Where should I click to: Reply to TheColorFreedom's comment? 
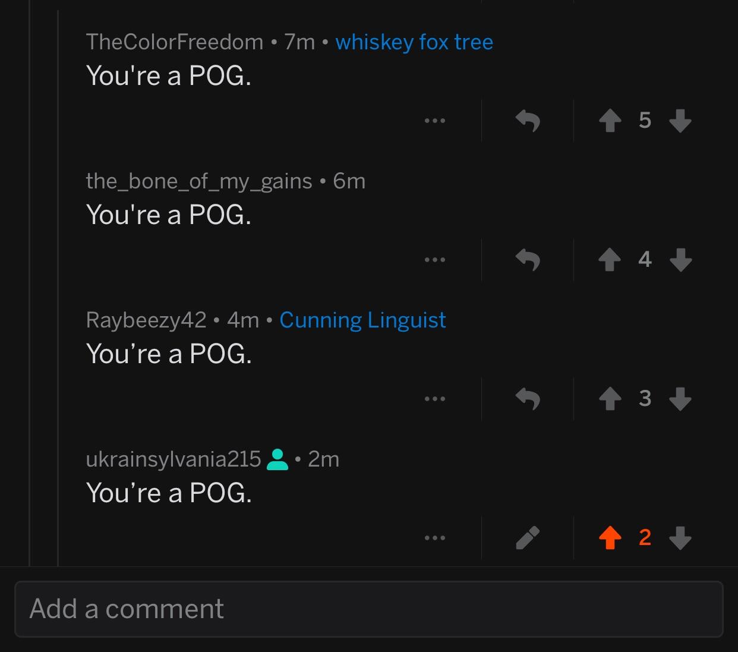pyautogui.click(x=528, y=121)
